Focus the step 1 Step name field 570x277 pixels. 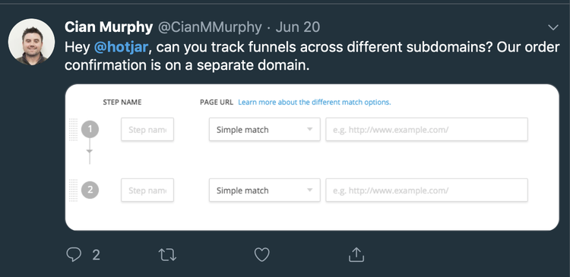coord(147,129)
